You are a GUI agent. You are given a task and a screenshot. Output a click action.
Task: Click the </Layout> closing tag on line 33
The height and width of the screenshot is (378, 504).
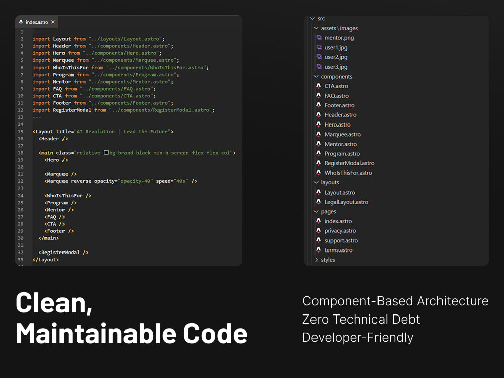46,260
